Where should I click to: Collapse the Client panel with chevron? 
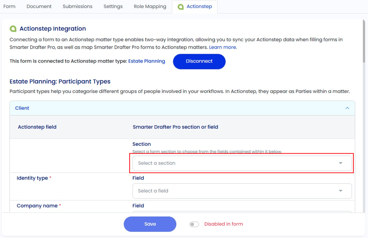pyautogui.click(x=347, y=108)
